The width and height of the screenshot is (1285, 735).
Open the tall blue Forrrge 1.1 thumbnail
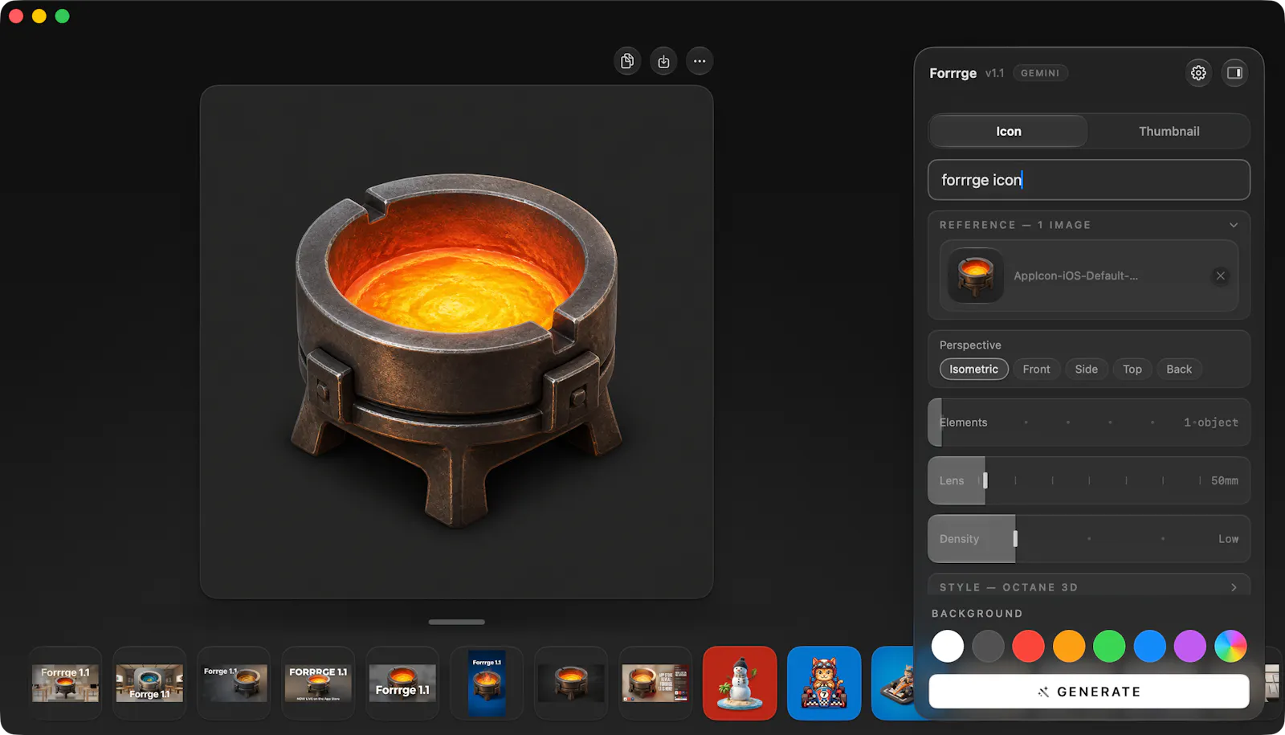click(x=487, y=684)
